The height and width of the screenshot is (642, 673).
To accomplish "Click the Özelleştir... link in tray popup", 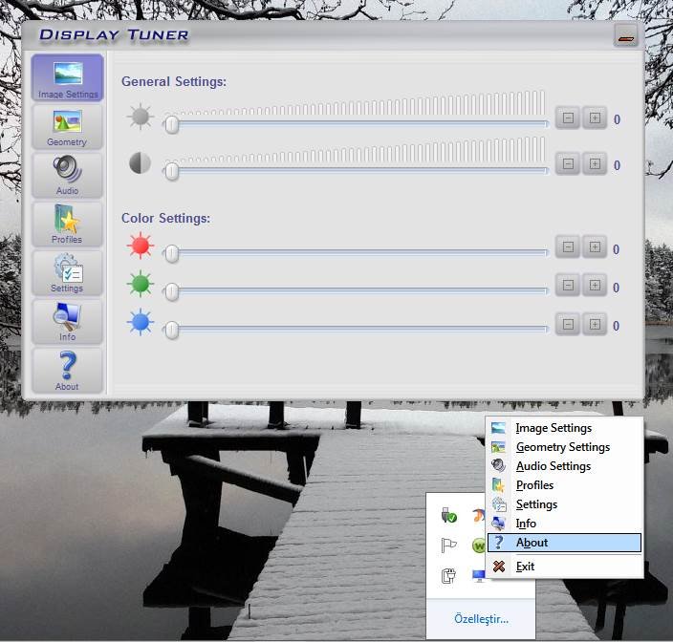I will [481, 619].
